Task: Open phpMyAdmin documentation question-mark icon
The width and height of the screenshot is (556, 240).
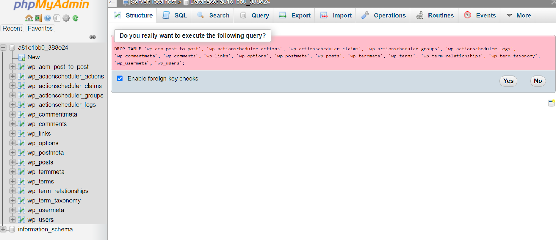Action: 48,18
